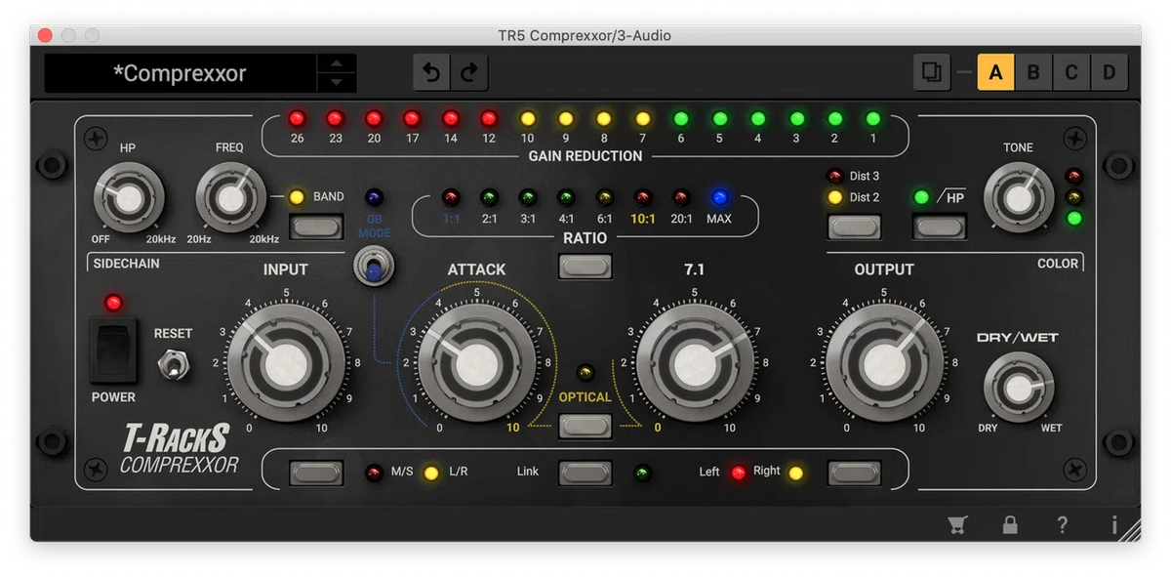Click the lock icon in bottom bar
This screenshot has width=1171, height=577.
point(1010,524)
